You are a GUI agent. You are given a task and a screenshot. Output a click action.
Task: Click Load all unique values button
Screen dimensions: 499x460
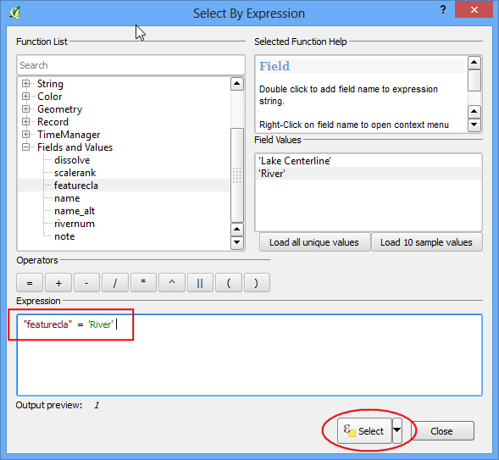pyautogui.click(x=314, y=242)
